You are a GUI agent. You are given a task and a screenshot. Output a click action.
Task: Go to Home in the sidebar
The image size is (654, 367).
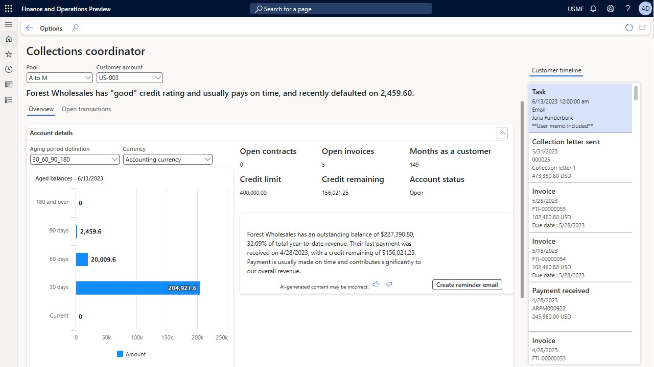tap(8, 39)
